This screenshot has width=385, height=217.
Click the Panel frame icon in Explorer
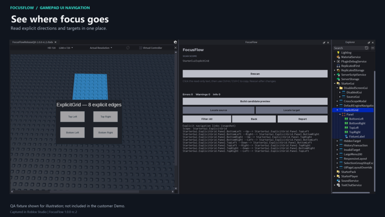344,115
